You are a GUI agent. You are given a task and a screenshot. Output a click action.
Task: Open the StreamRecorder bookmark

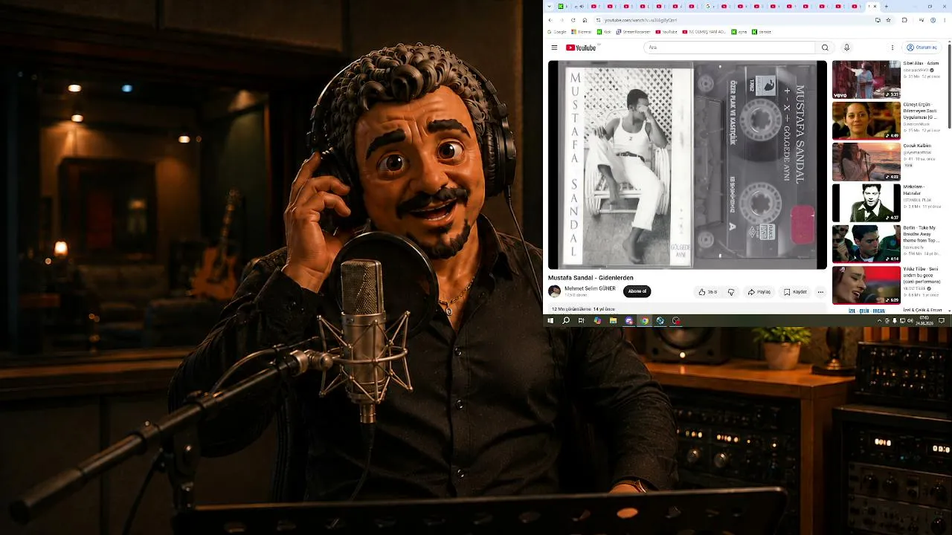click(633, 32)
